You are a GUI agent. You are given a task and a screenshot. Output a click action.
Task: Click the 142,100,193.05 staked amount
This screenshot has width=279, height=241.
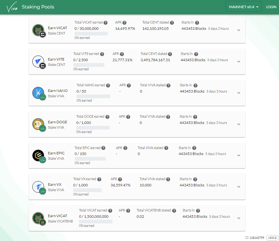[155, 29]
